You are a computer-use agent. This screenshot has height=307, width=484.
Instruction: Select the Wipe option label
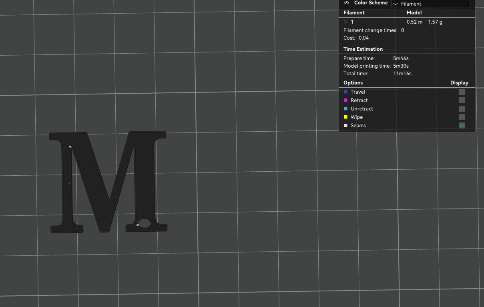point(357,117)
